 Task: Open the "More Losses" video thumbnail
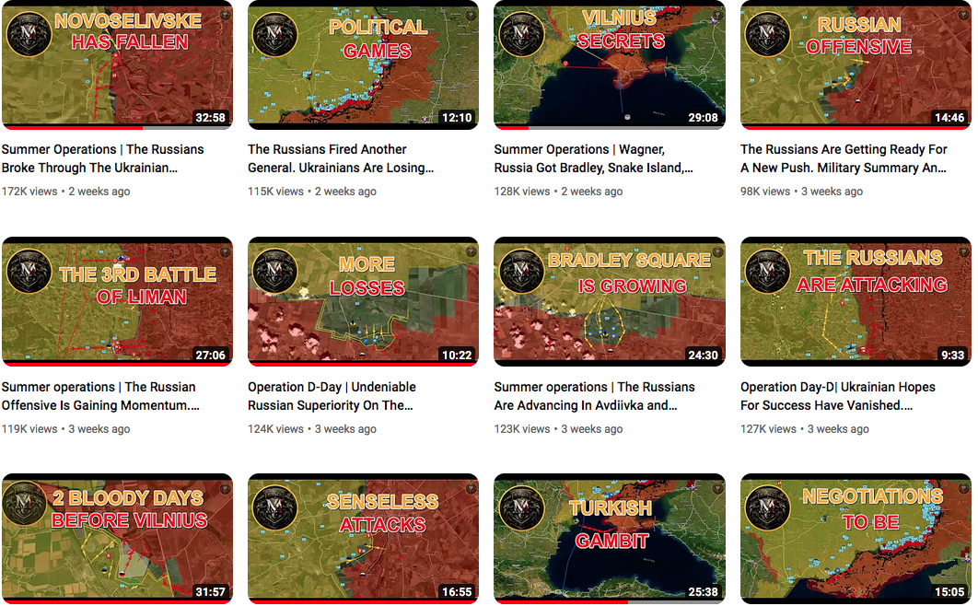point(363,301)
